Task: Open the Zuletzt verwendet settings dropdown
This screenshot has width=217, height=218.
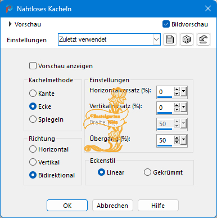Action: click(x=109, y=39)
